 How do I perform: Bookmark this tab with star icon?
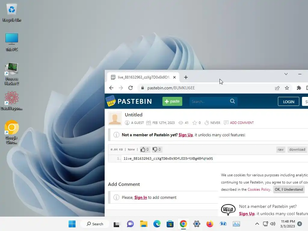287,88
